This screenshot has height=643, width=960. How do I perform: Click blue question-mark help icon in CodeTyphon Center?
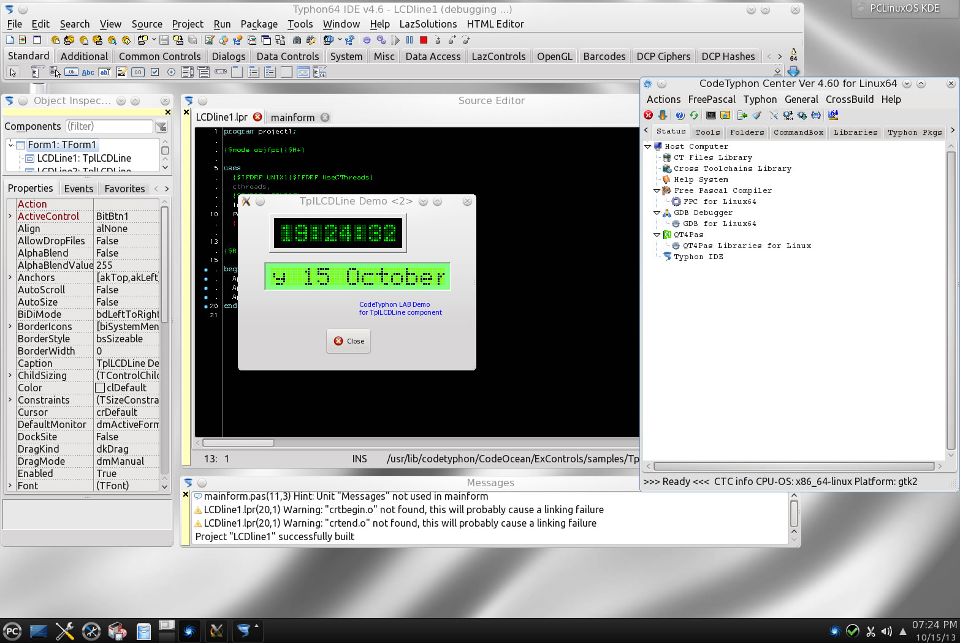[x=680, y=115]
